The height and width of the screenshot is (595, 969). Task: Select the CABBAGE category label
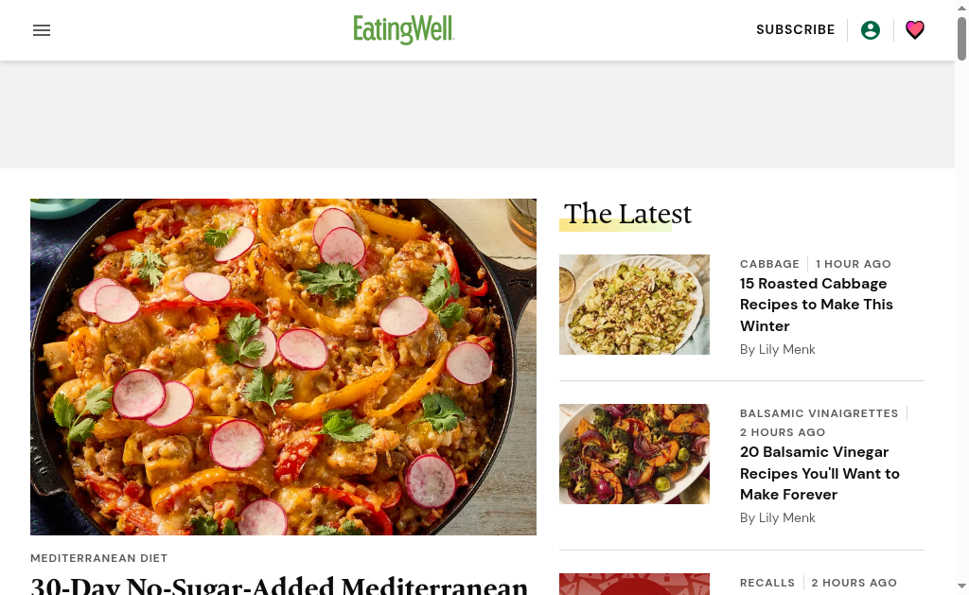pyautogui.click(x=769, y=264)
